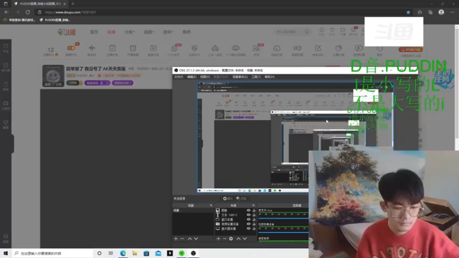Select the 场景 scene entry in scenes list
The height and width of the screenshot is (258, 459).
point(193,210)
